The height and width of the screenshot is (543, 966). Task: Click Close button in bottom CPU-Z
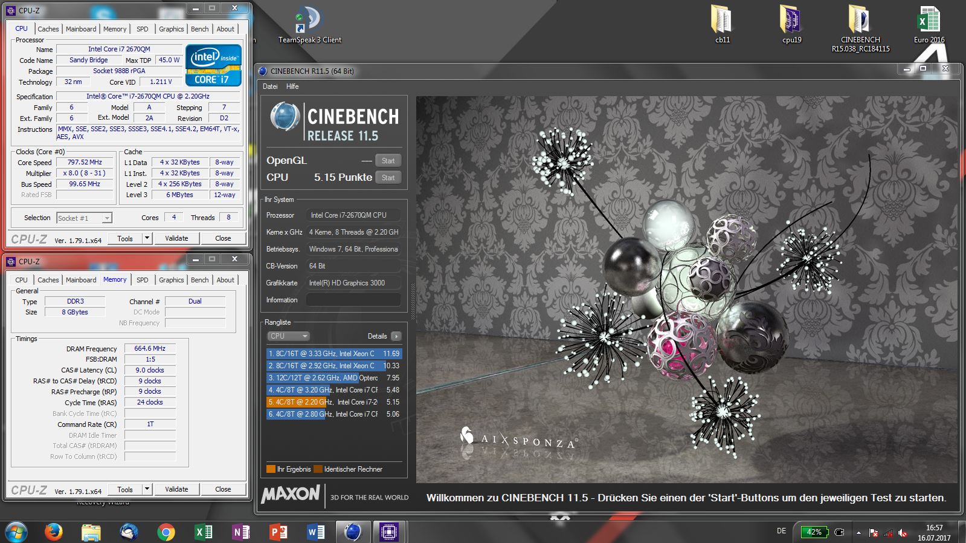tap(223, 489)
